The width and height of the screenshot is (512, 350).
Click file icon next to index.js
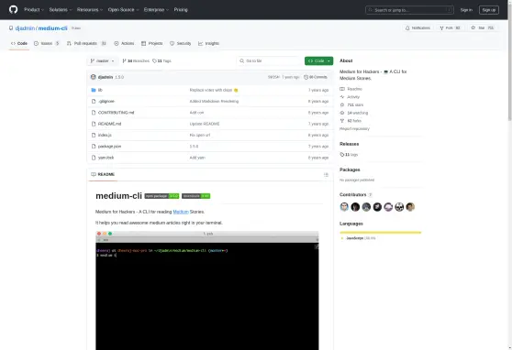[x=94, y=135]
